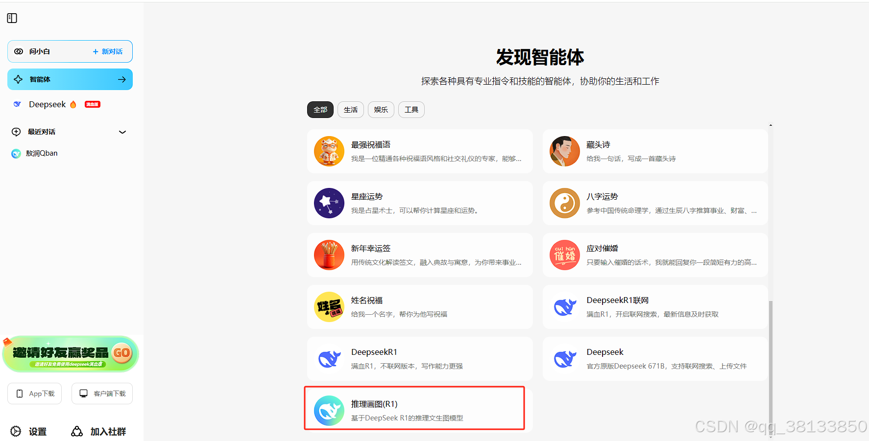
Task: Click the App下载 button
Action: (35, 394)
